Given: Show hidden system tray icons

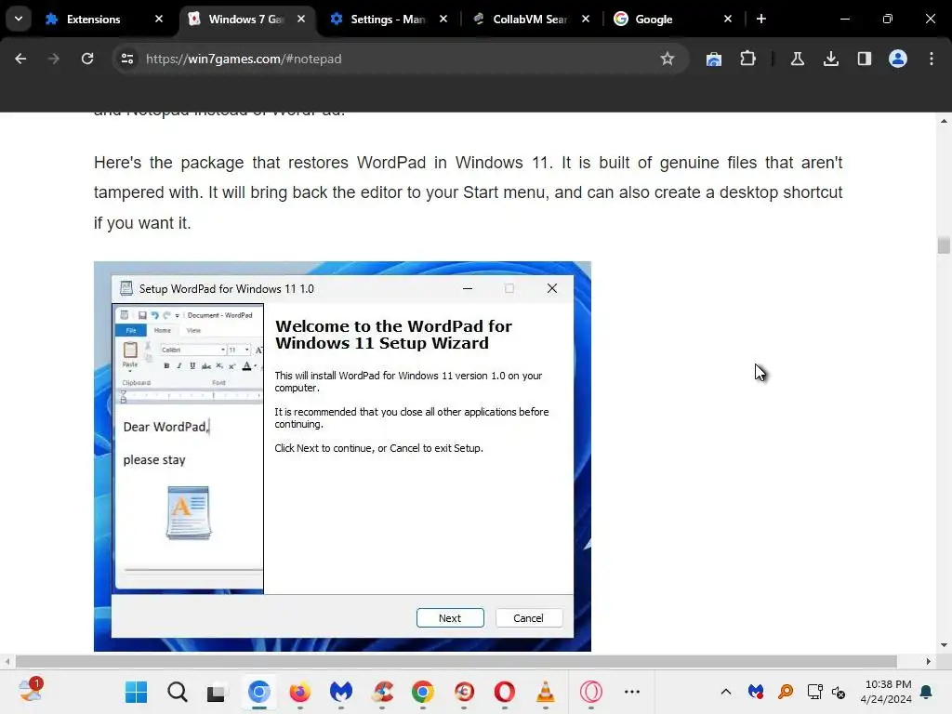Looking at the screenshot, I should (725, 692).
